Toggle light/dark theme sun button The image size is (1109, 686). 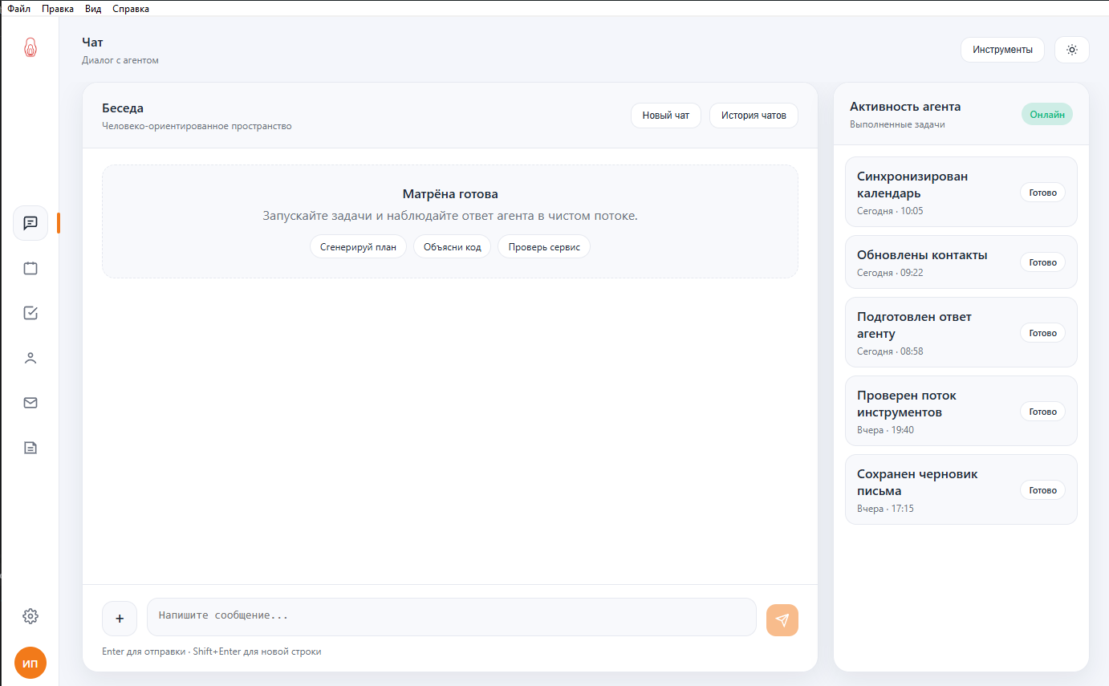tap(1071, 50)
